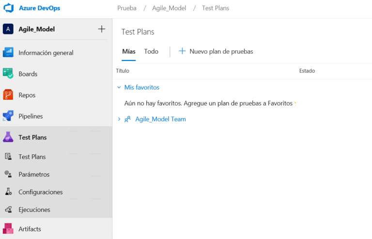Click the Parámetros icon
The image size is (372, 239).
pyautogui.click(x=8, y=174)
